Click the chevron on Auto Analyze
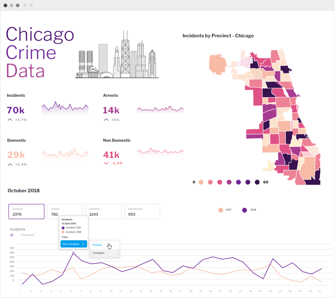335x298 pixels. tap(83, 244)
